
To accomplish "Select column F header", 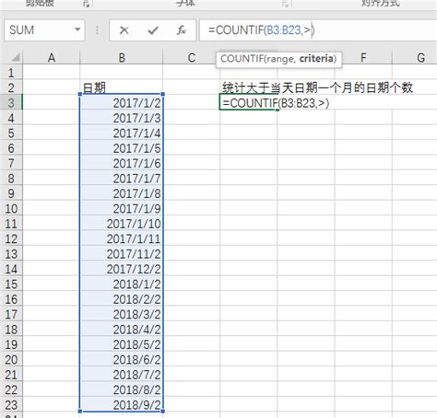I will (363, 57).
